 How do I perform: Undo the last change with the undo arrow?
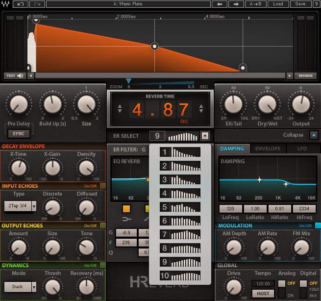[21, 4]
